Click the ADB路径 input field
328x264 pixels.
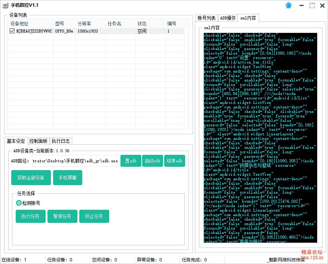pos(74,161)
